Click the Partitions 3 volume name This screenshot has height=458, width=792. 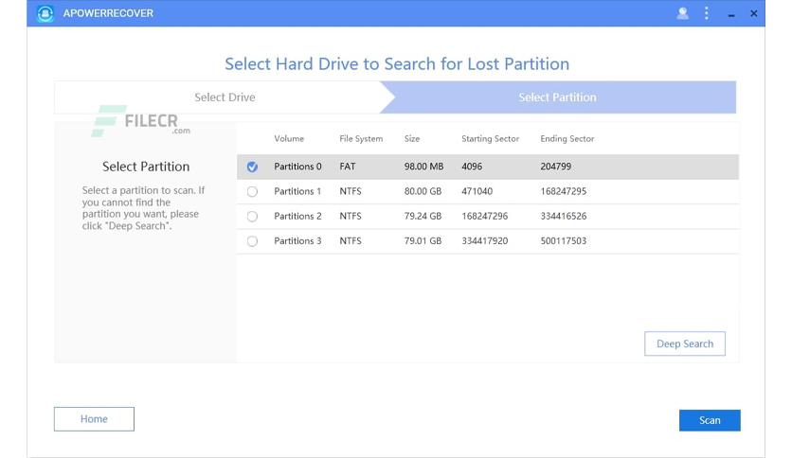(x=297, y=240)
